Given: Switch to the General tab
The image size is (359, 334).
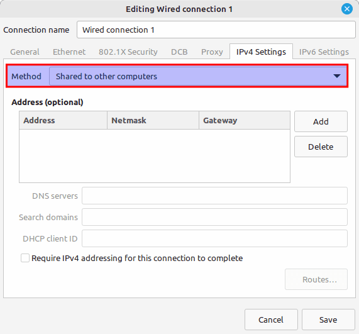Looking at the screenshot, I should (25, 52).
